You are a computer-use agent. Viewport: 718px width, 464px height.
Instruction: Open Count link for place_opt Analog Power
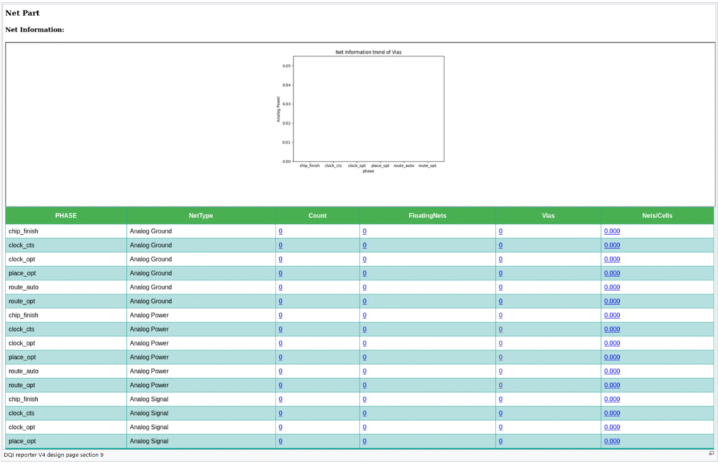pyautogui.click(x=280, y=357)
